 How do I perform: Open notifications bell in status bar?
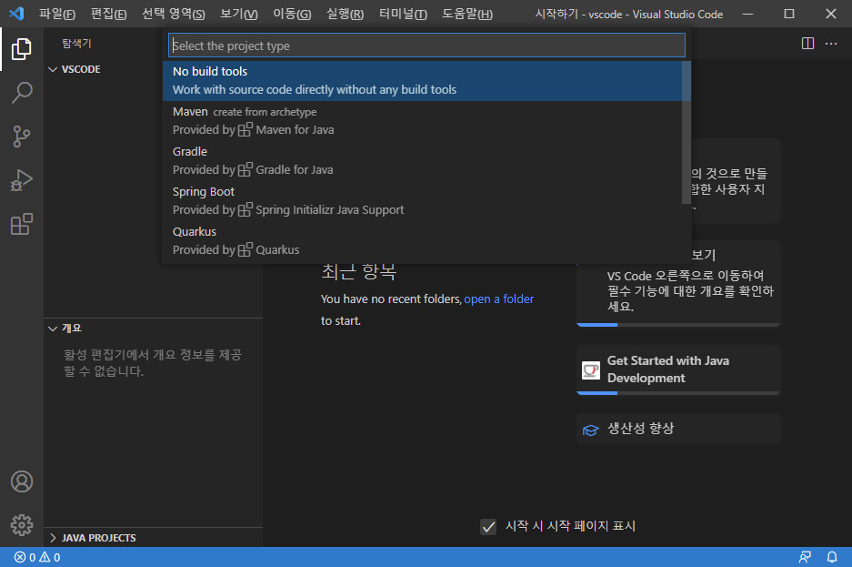tap(832, 557)
